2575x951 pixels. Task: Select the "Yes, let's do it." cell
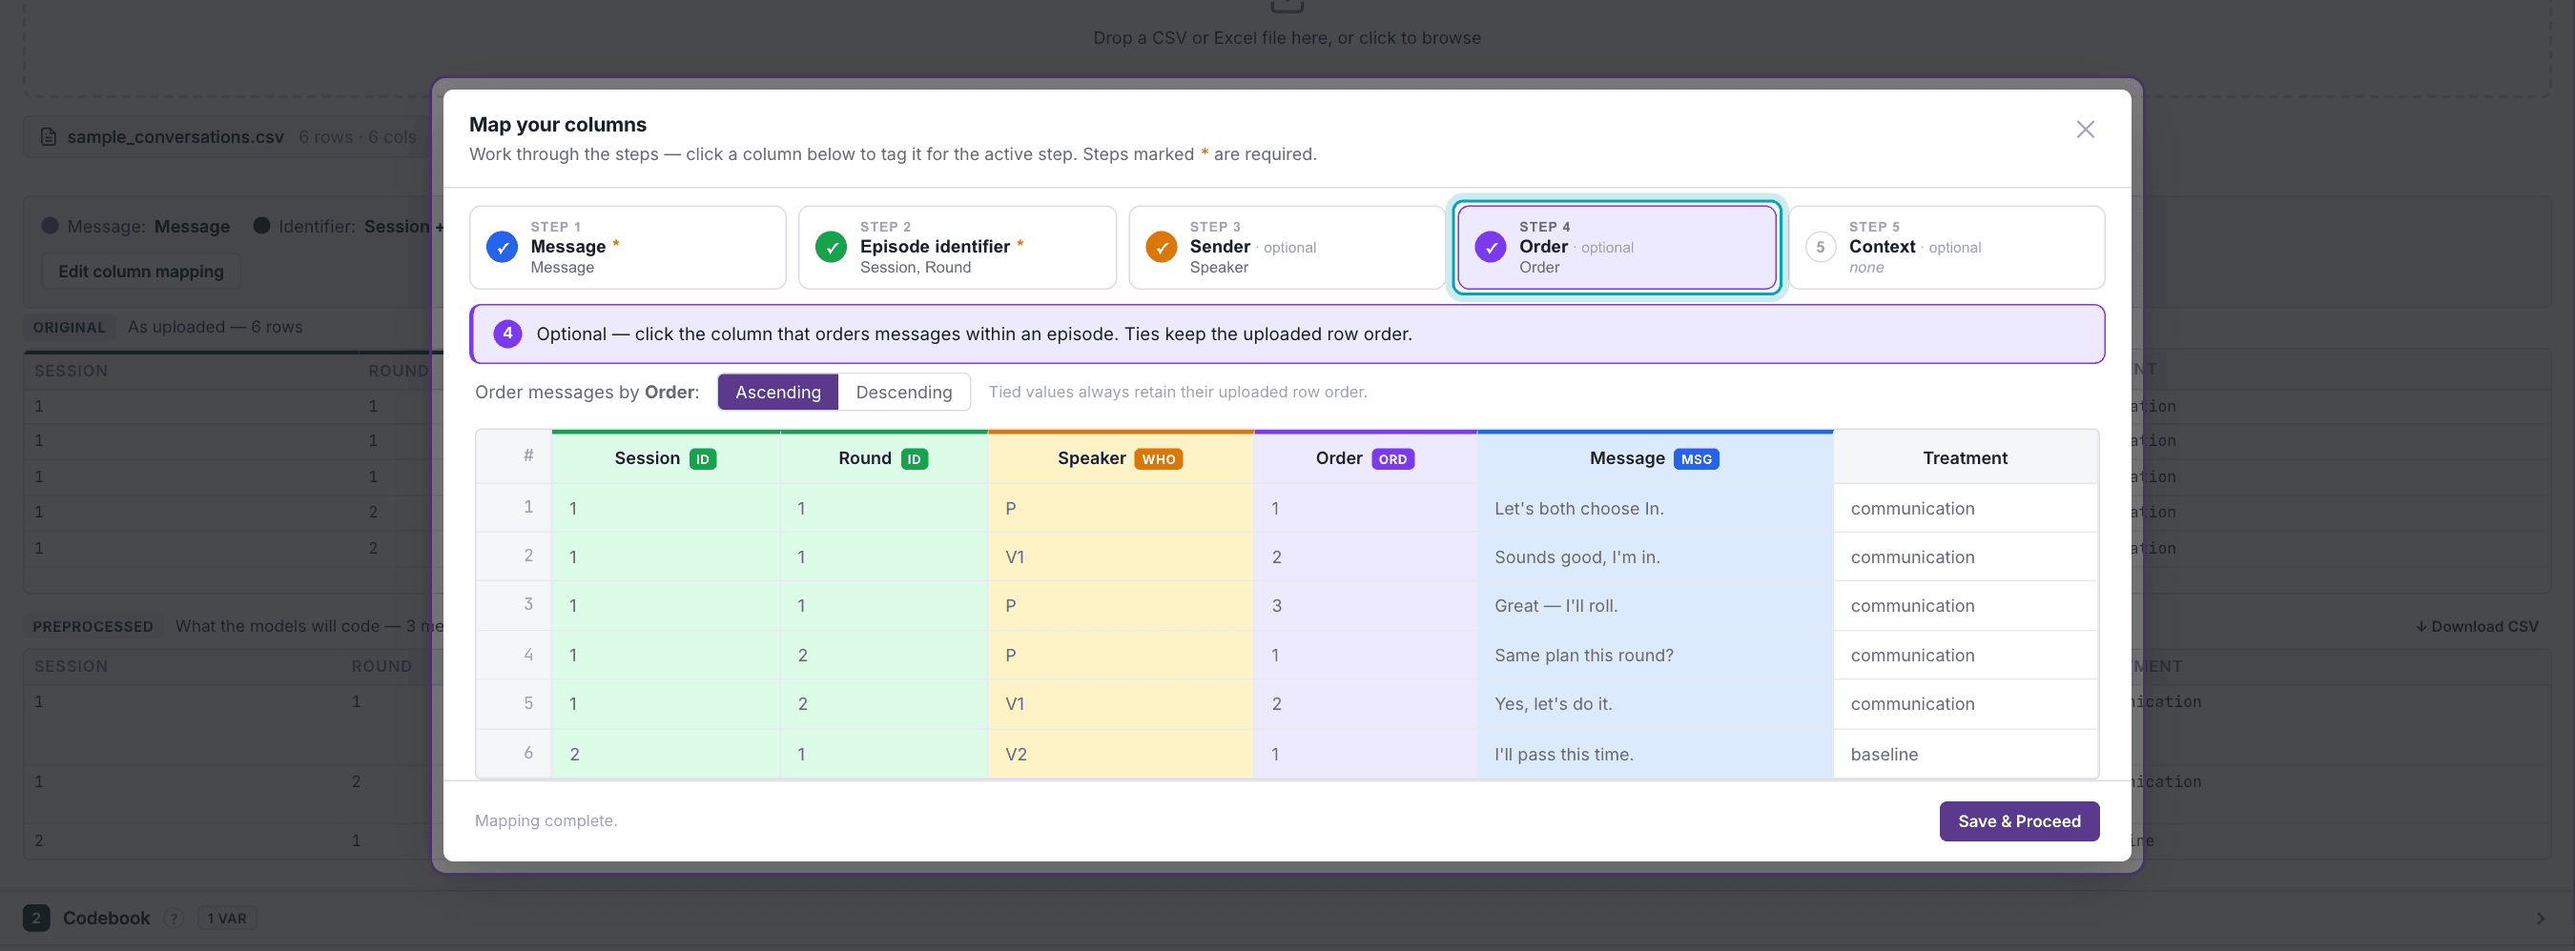click(x=1656, y=704)
